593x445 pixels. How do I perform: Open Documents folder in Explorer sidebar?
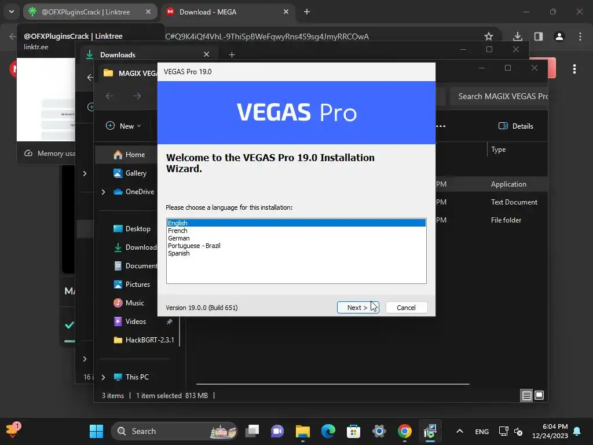click(136, 265)
